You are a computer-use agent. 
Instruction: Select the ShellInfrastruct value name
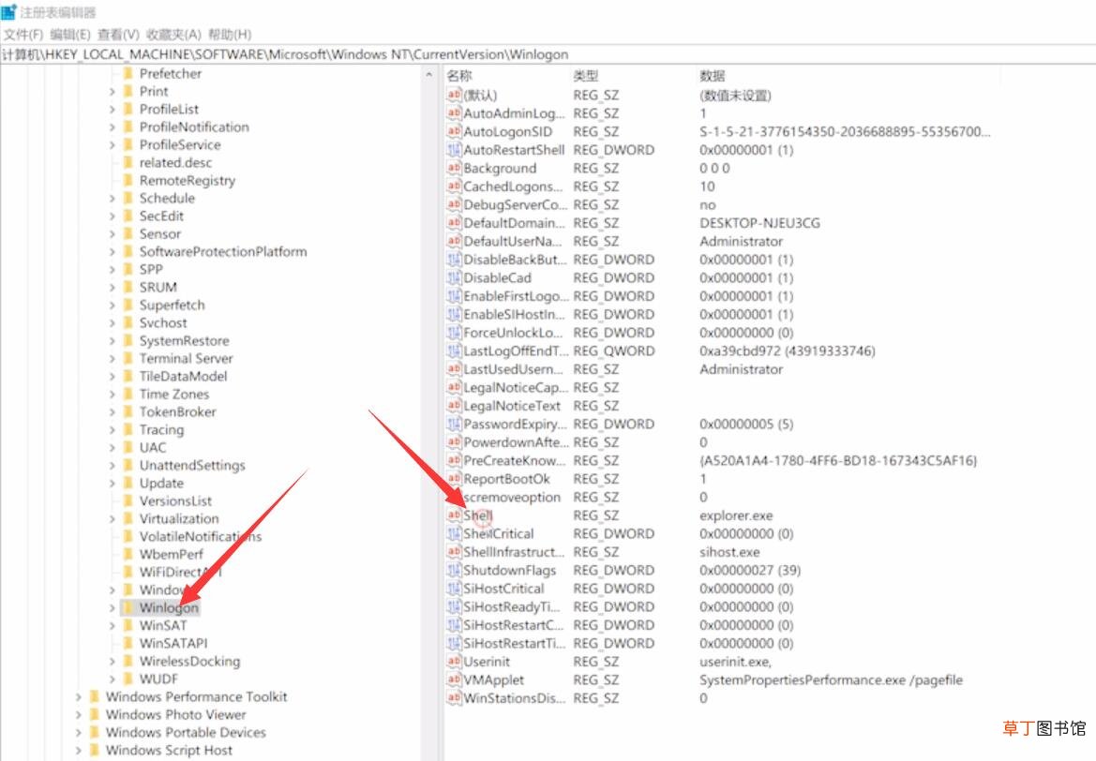point(514,551)
